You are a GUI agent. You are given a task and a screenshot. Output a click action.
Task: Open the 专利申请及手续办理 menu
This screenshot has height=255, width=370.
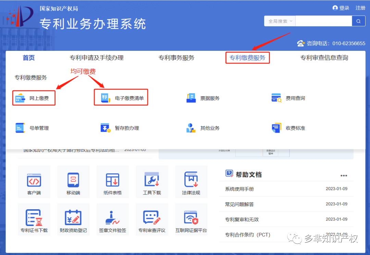click(97, 58)
